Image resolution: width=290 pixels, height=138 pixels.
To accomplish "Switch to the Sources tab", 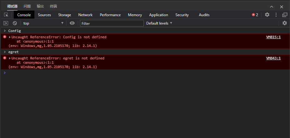I will (x=44, y=15).
